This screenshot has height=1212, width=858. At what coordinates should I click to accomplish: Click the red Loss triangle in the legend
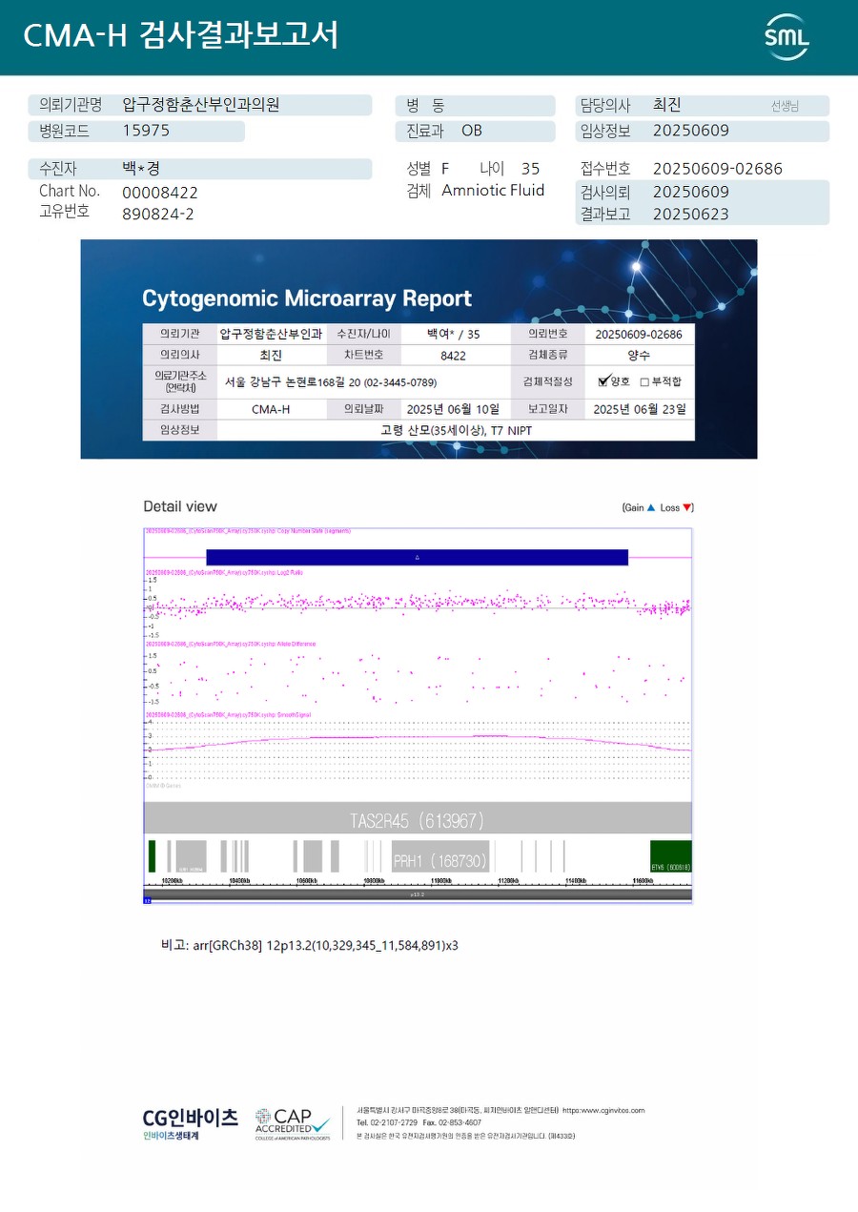(687, 507)
